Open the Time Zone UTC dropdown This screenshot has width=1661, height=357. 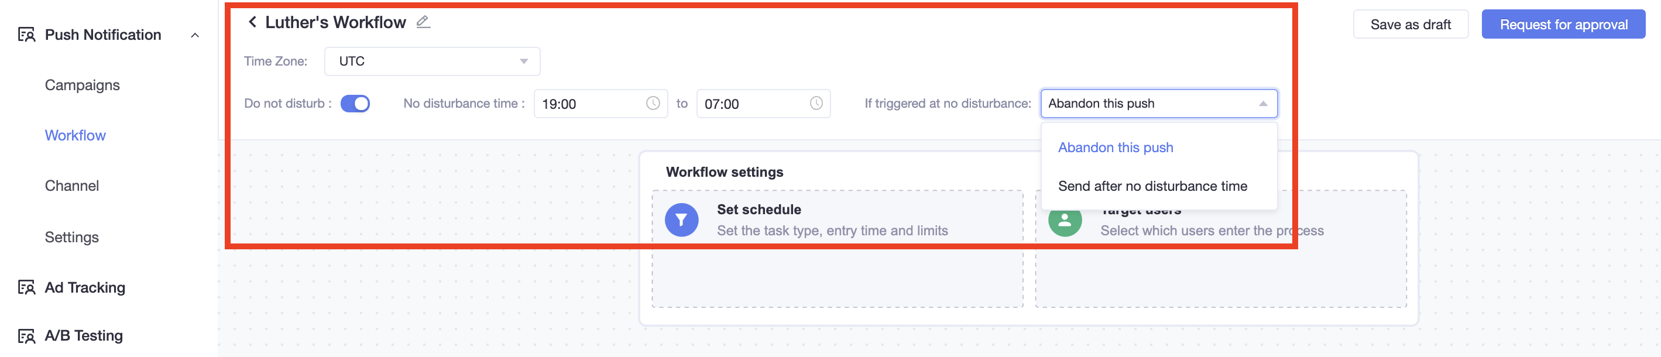click(x=432, y=61)
